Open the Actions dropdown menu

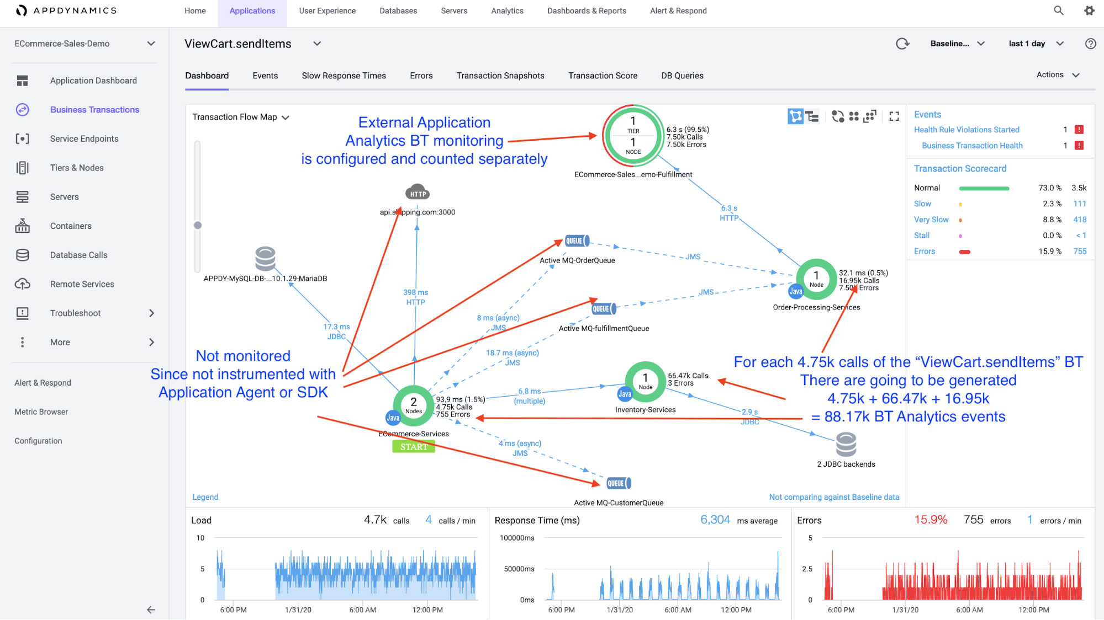1058,74
